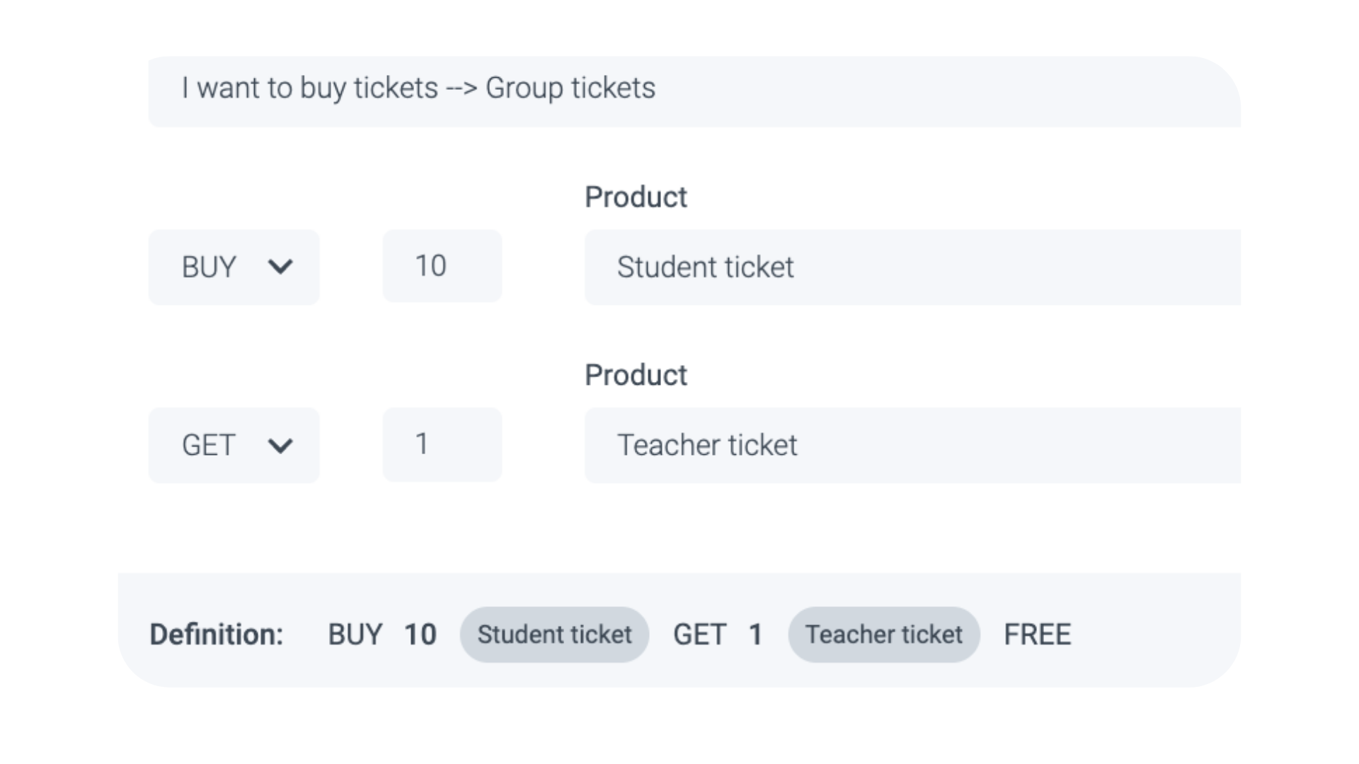This screenshot has height=764, width=1359.
Task: Click the GET word in the Definition row
Action: (699, 635)
